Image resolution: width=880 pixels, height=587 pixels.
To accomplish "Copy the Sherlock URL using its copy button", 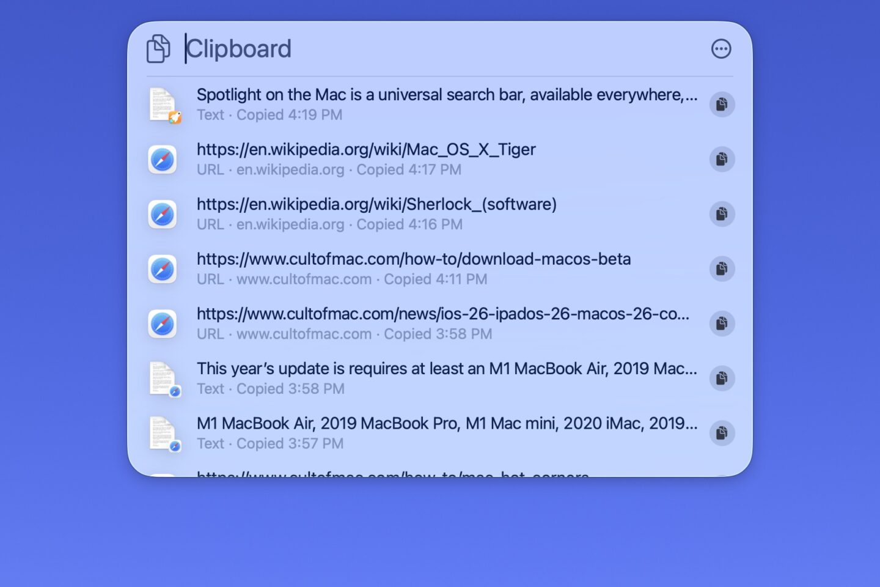I will (x=722, y=215).
